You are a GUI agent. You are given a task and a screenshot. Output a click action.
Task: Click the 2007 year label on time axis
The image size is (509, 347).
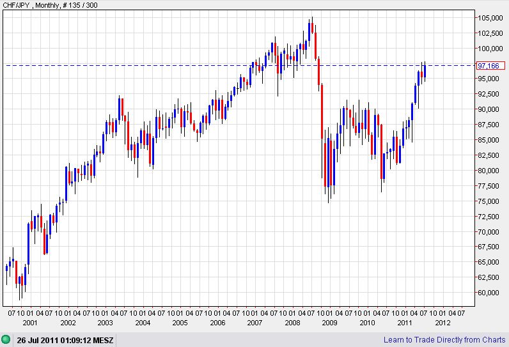[x=255, y=323]
